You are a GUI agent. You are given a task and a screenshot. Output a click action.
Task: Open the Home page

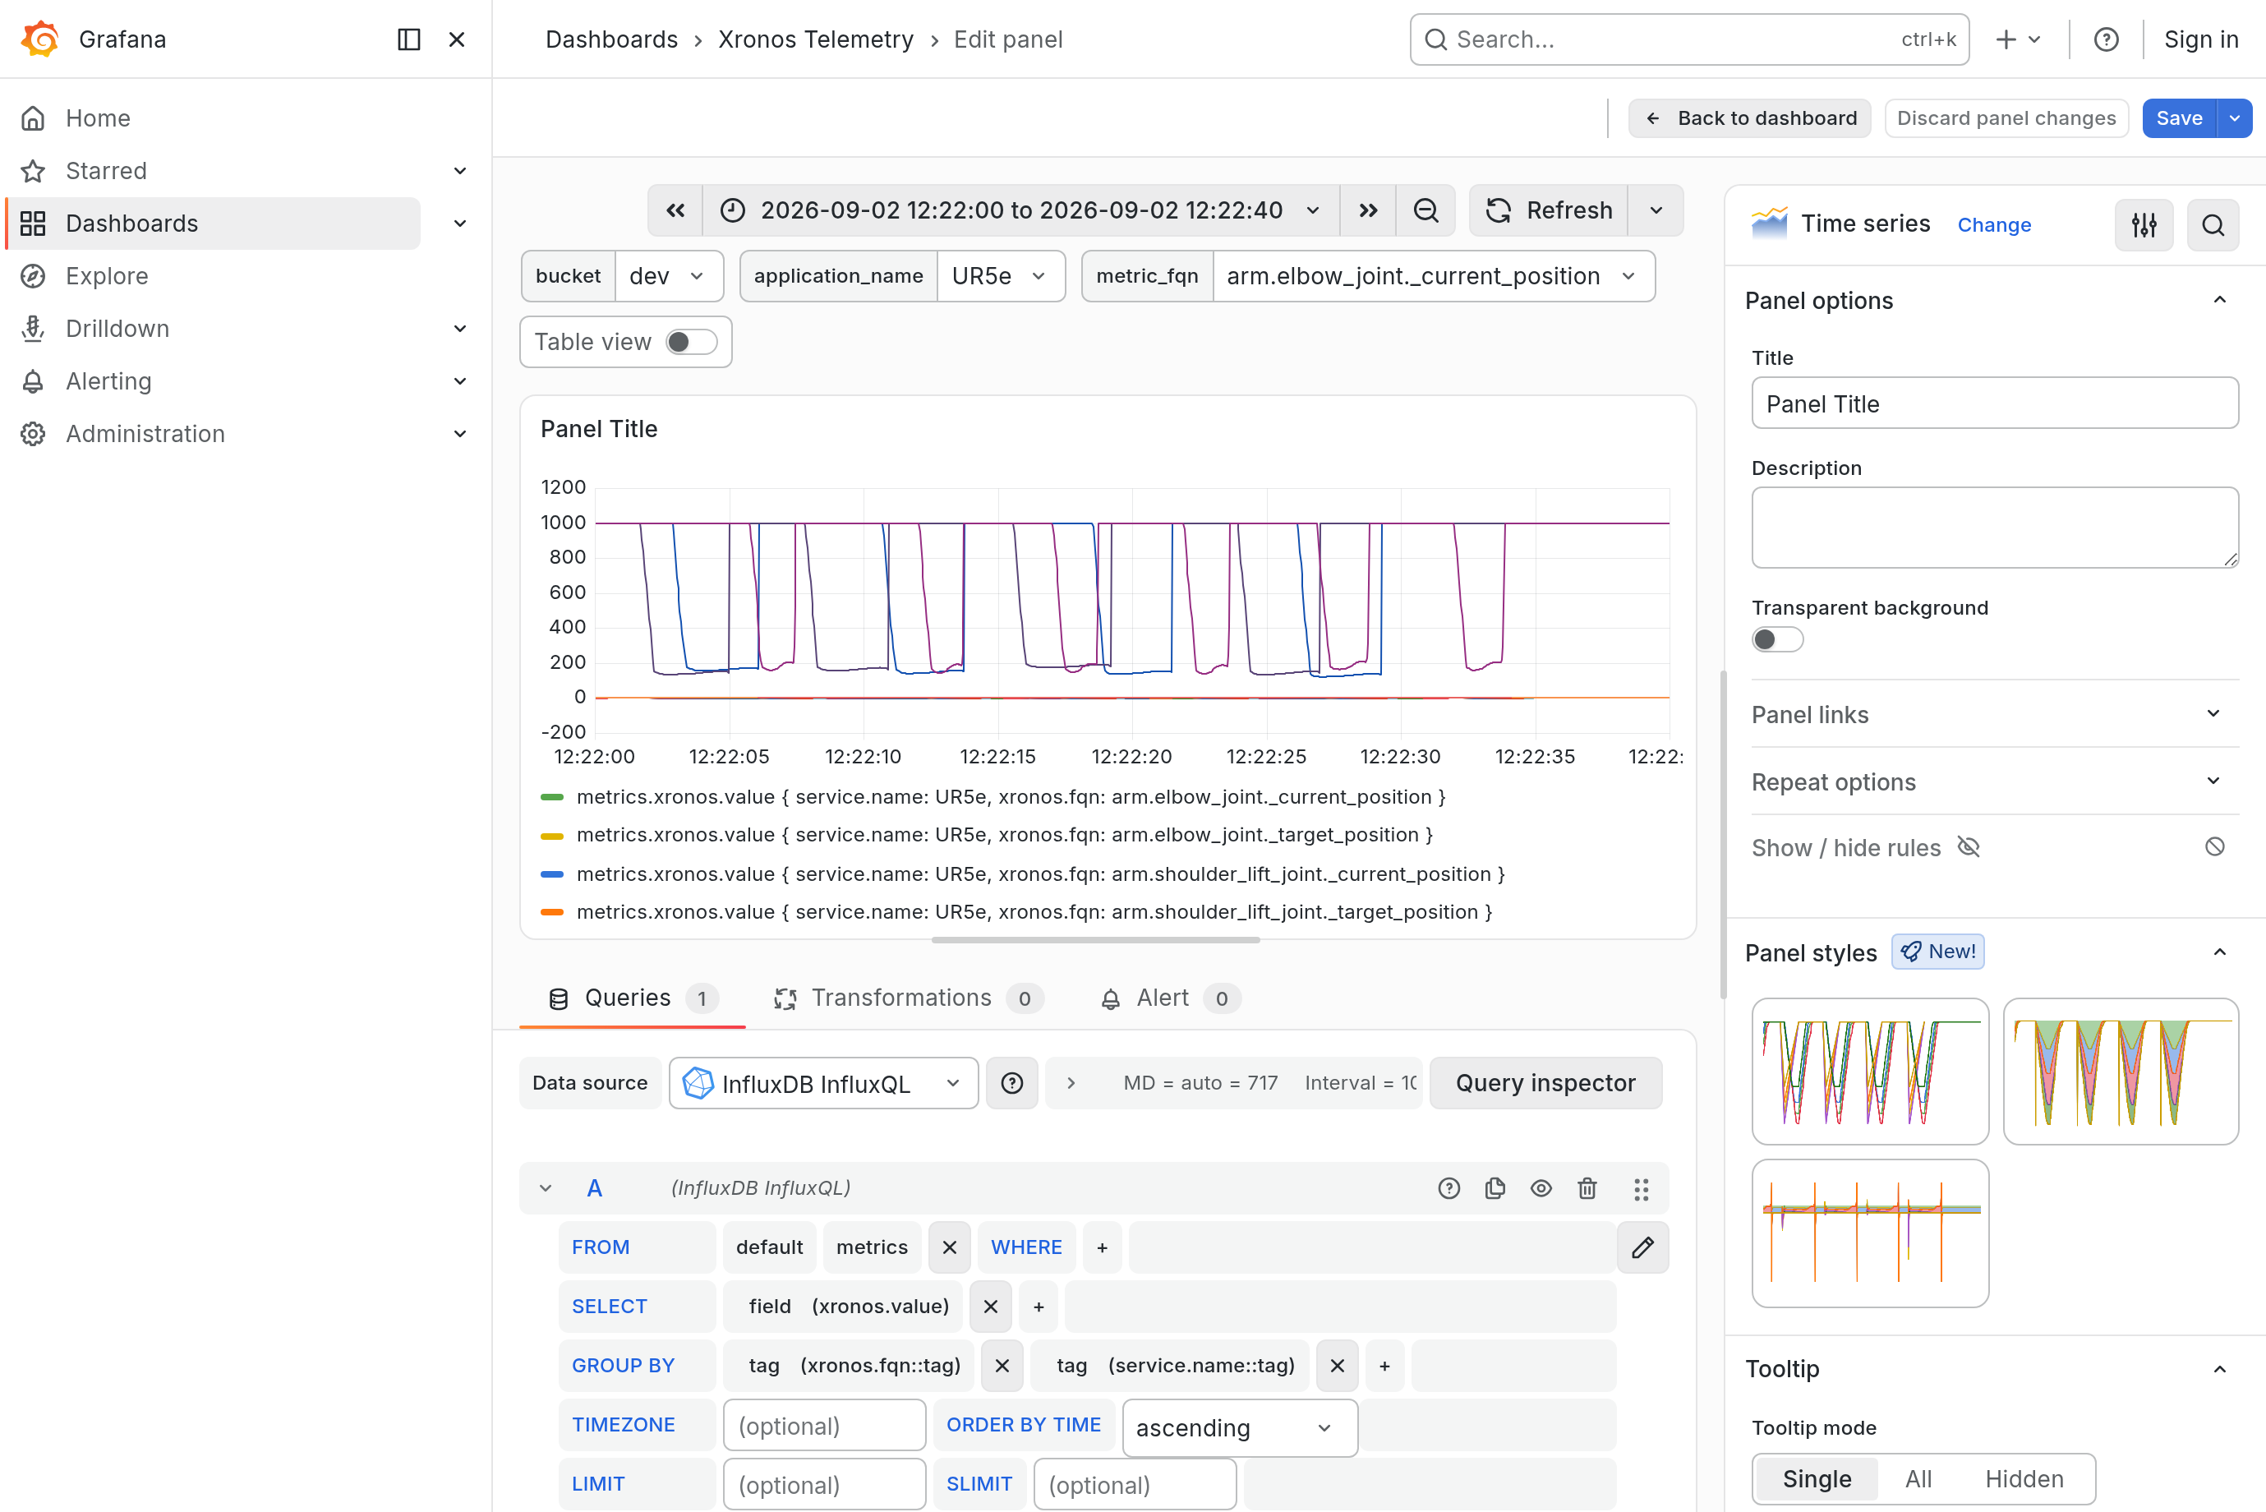click(x=99, y=118)
